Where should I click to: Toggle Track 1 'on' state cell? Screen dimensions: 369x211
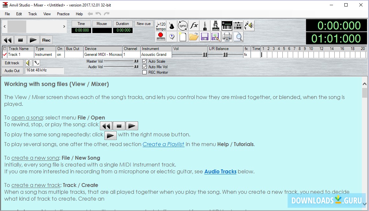pos(60,55)
